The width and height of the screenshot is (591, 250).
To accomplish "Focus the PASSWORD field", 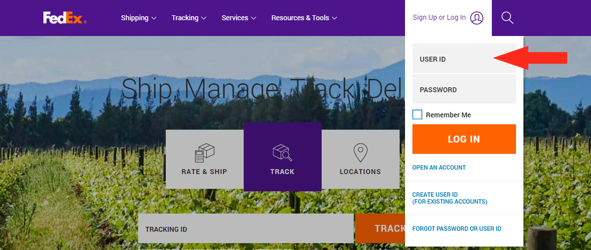I will tap(464, 89).
